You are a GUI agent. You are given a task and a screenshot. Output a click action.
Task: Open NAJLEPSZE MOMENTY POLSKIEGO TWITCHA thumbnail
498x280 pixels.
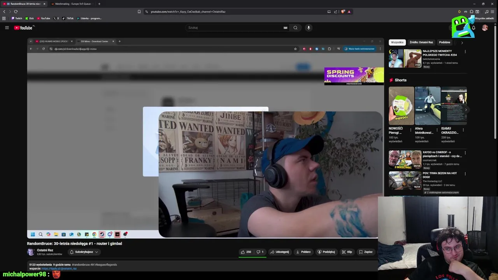(405, 58)
